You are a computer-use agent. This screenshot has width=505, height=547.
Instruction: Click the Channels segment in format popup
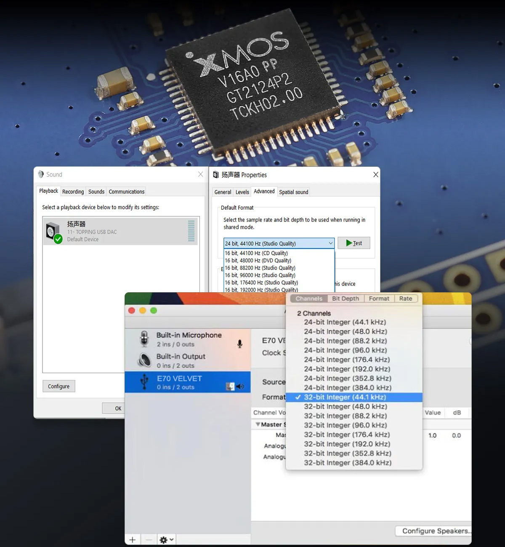coord(309,299)
